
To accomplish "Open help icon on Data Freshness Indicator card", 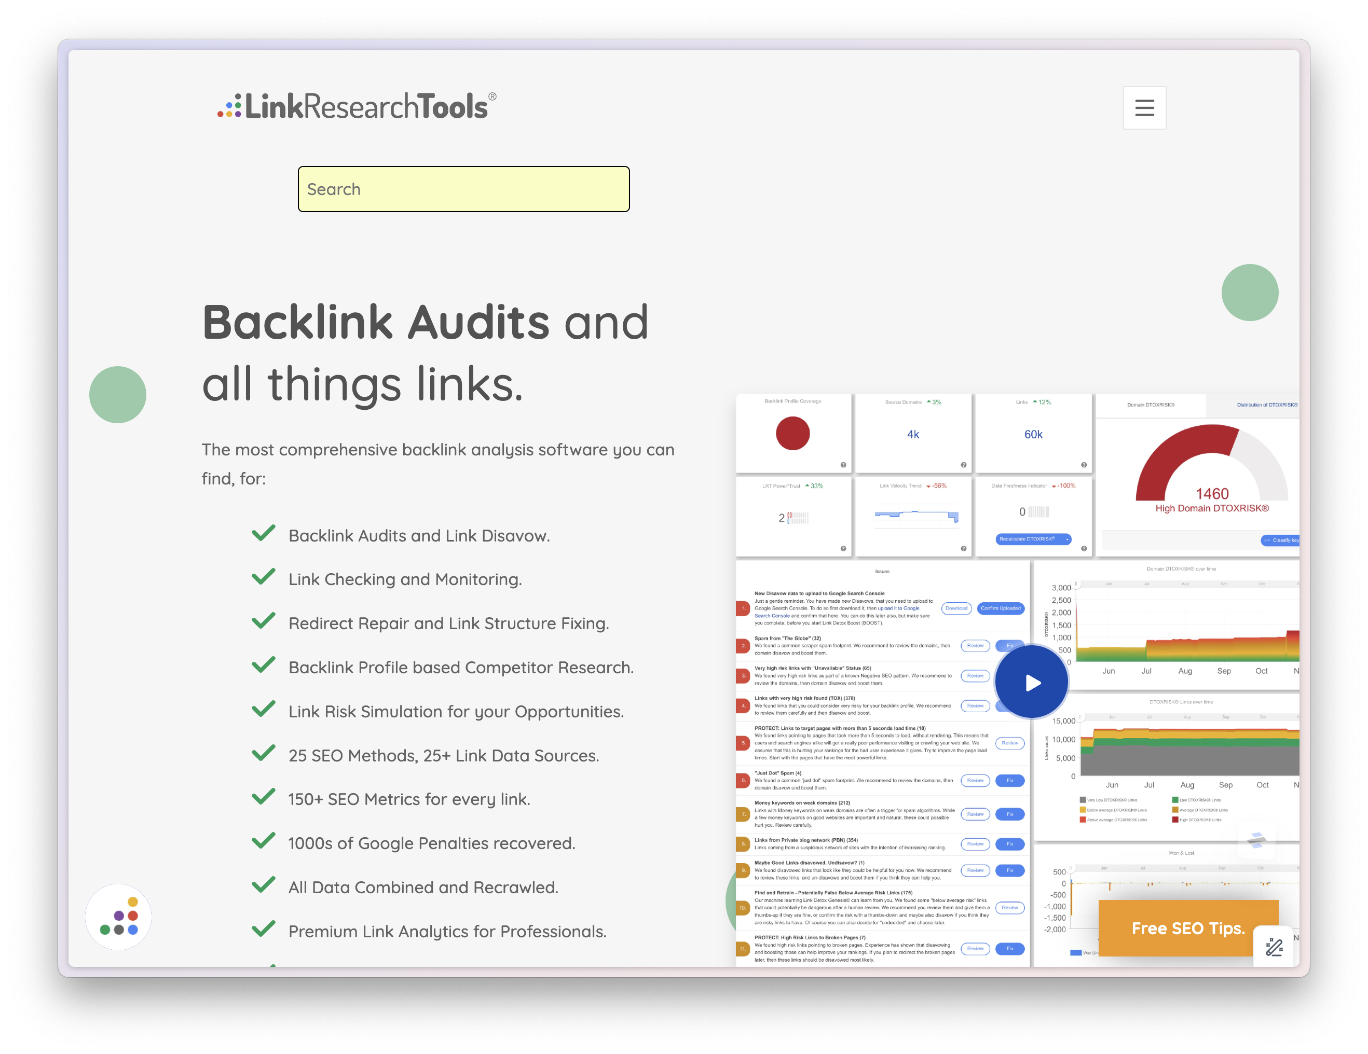I will (x=1084, y=549).
